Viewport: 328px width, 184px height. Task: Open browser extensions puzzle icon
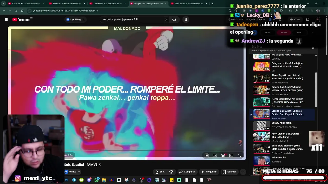coord(281,11)
